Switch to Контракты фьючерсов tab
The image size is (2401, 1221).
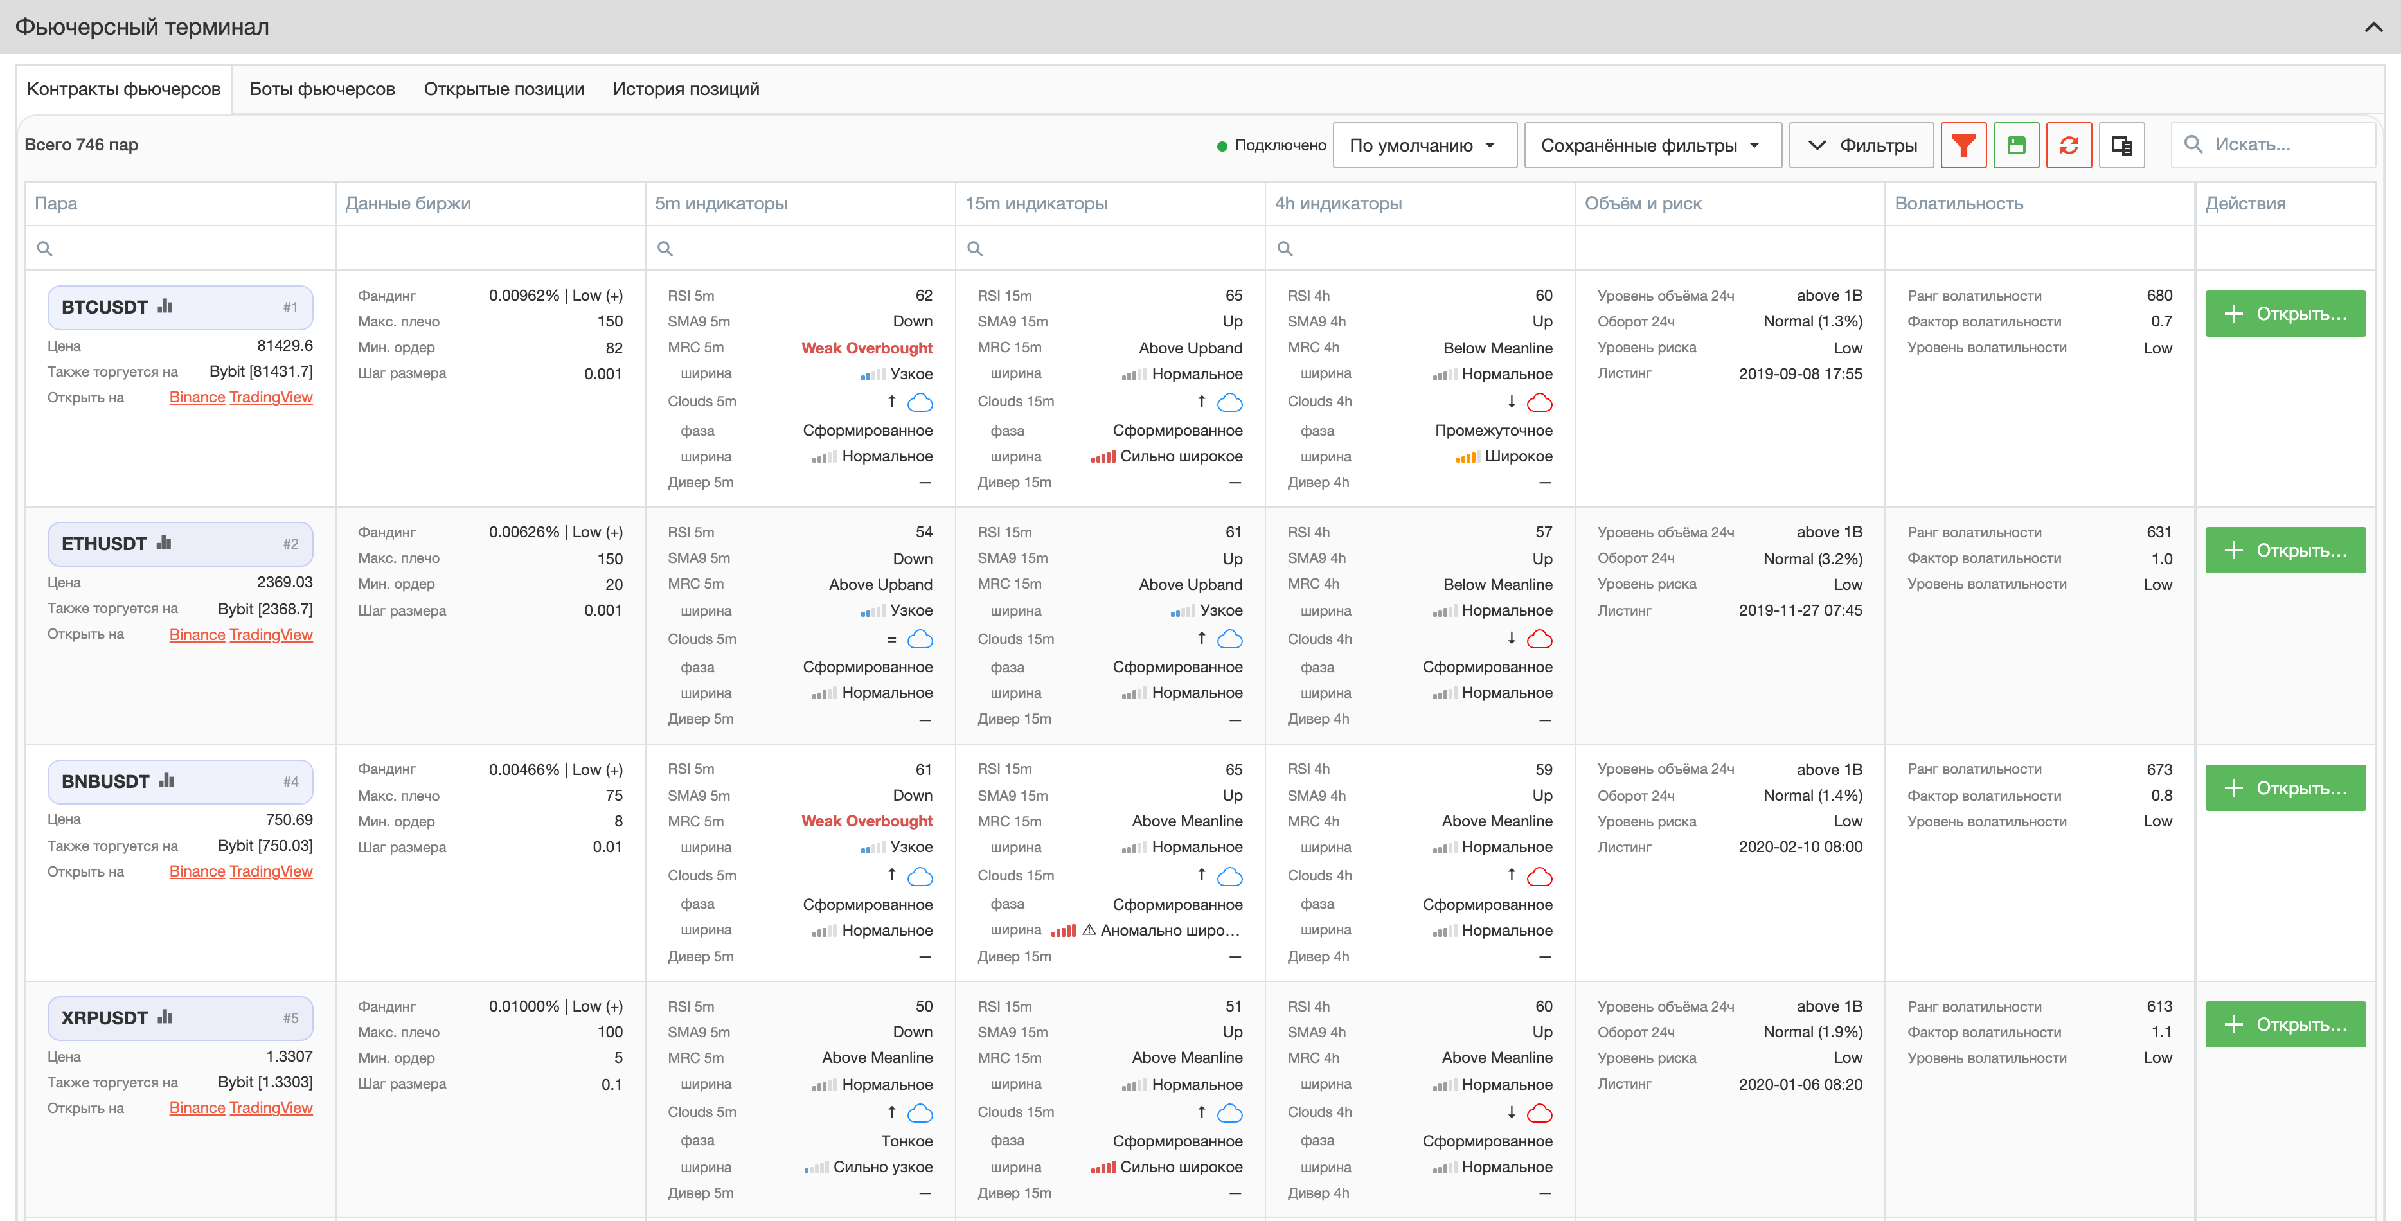[124, 89]
